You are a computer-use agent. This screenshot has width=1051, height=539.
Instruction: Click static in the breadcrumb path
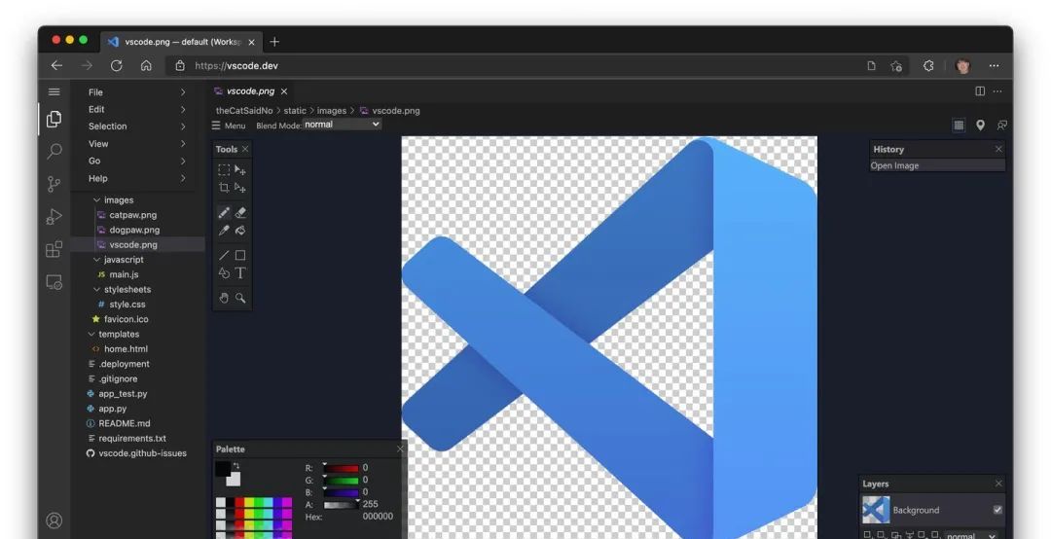coord(295,111)
